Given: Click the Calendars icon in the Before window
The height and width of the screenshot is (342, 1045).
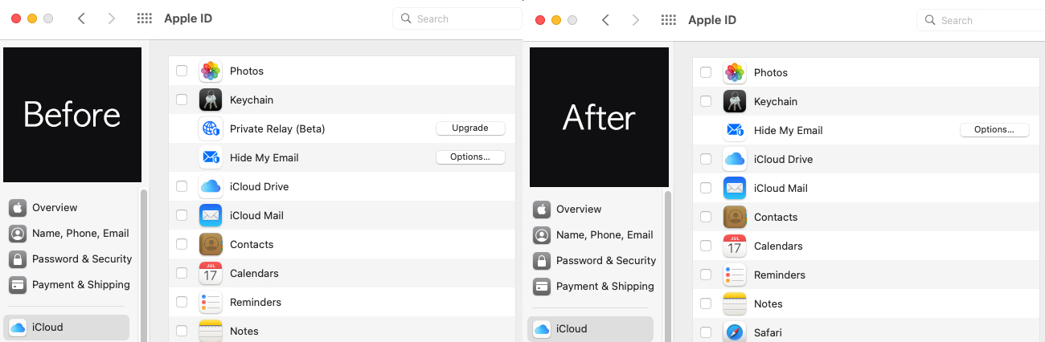Looking at the screenshot, I should pos(211,273).
